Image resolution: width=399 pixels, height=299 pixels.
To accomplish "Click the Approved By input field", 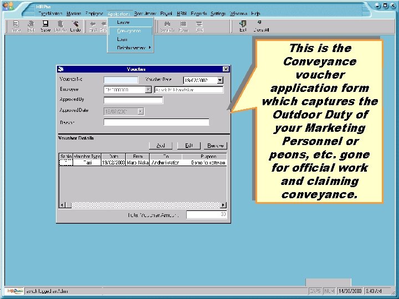I will click(x=133, y=100).
